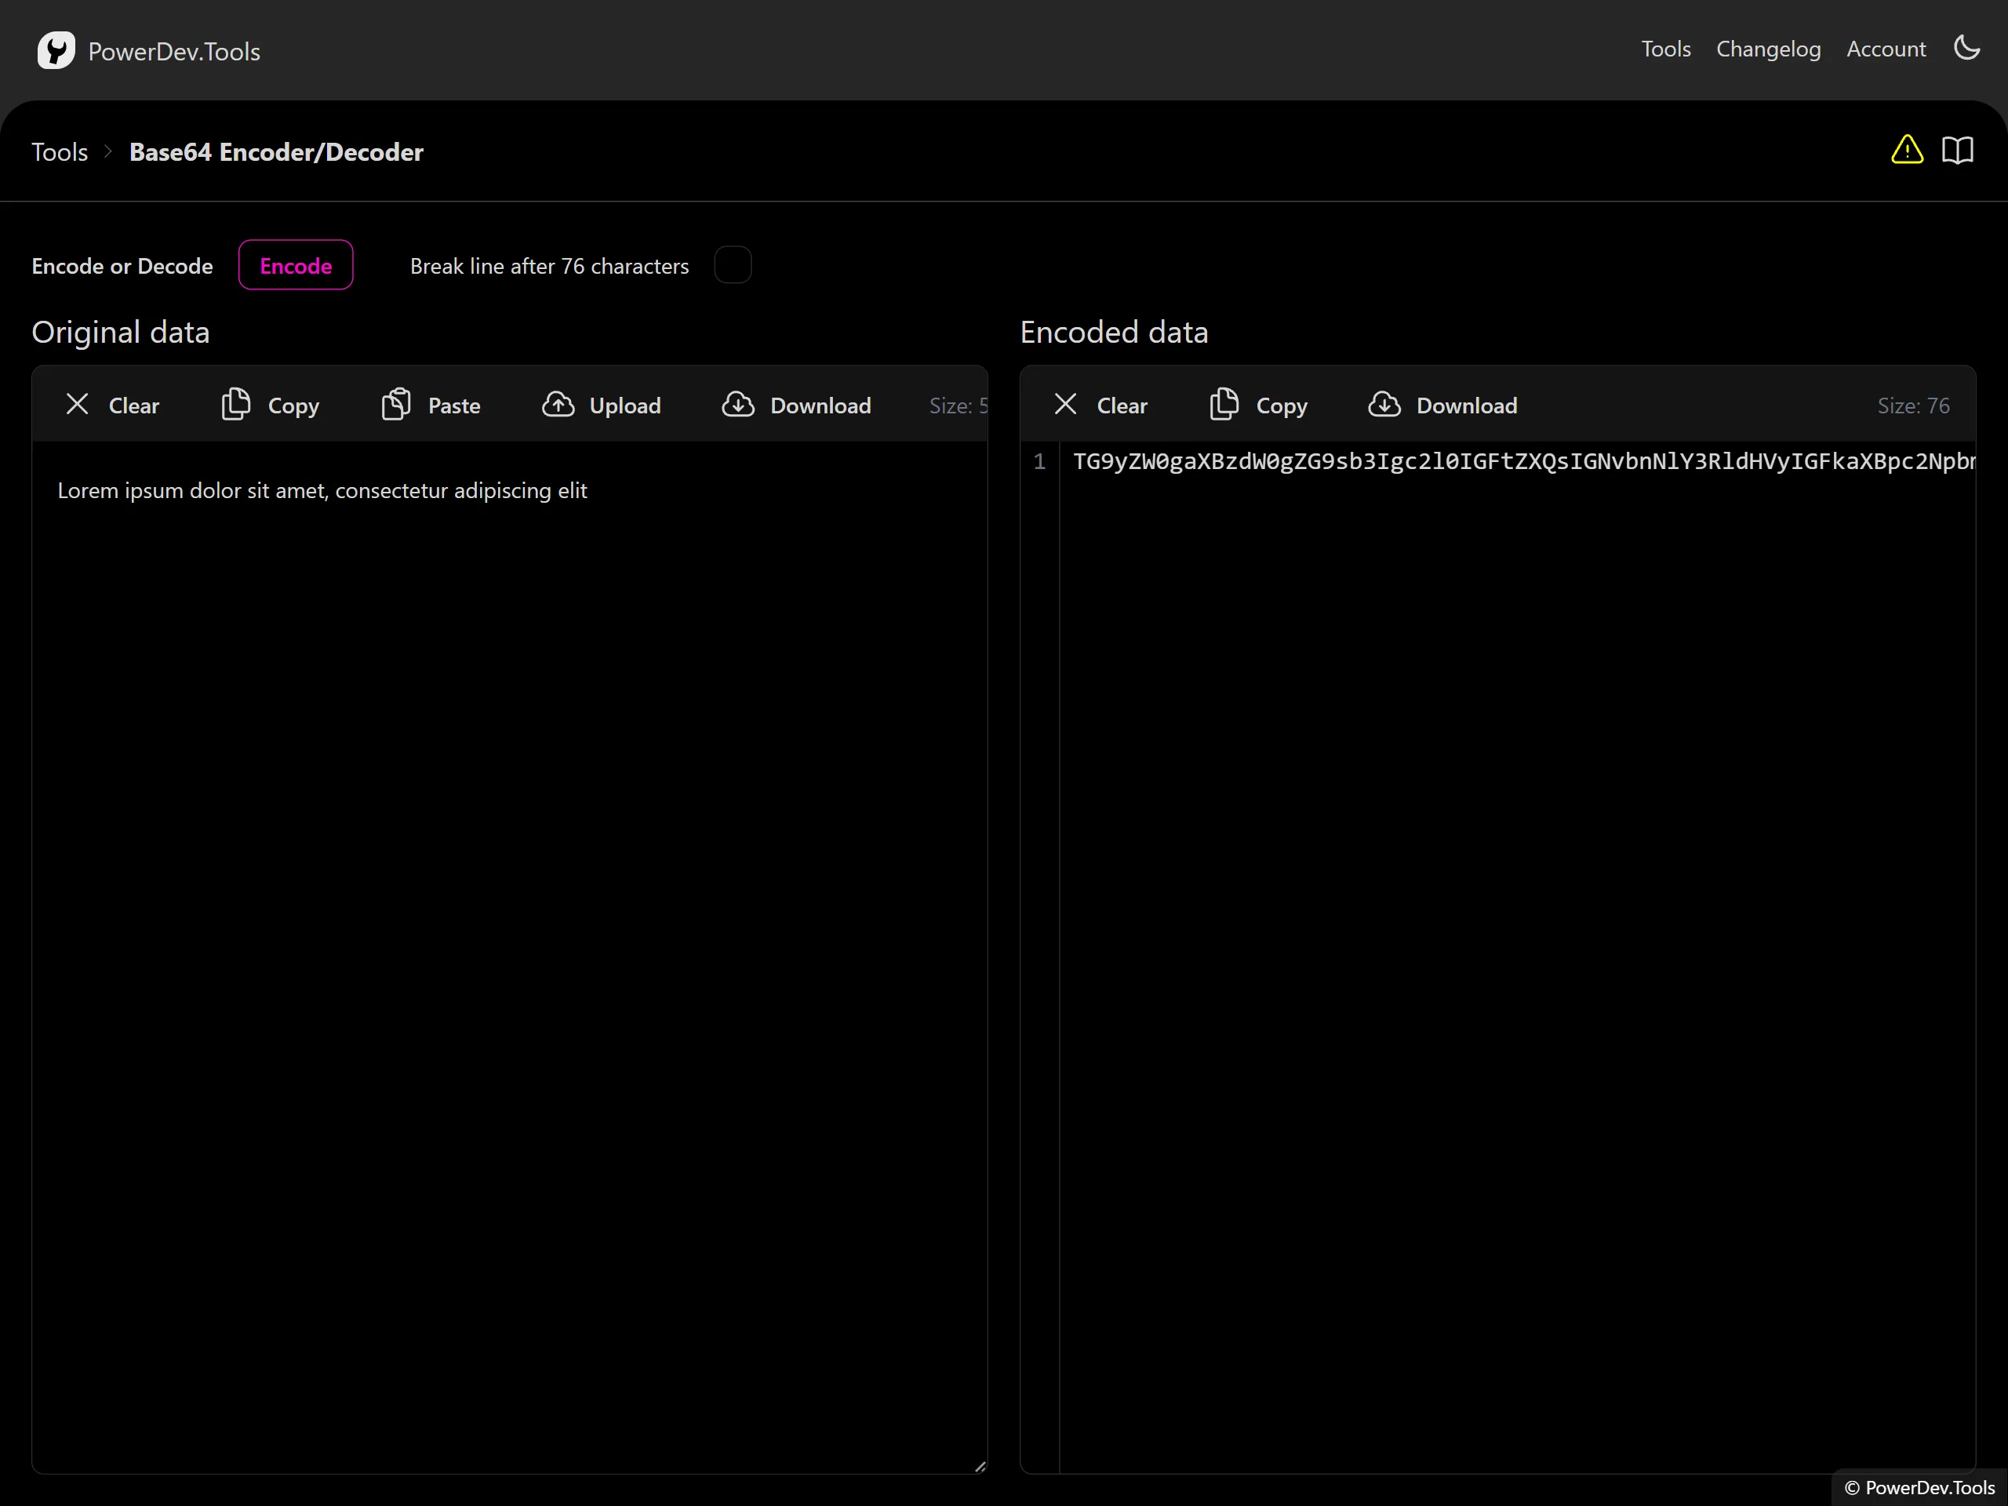
Task: Toggle dark mode moon icon
Action: pyautogui.click(x=1967, y=47)
